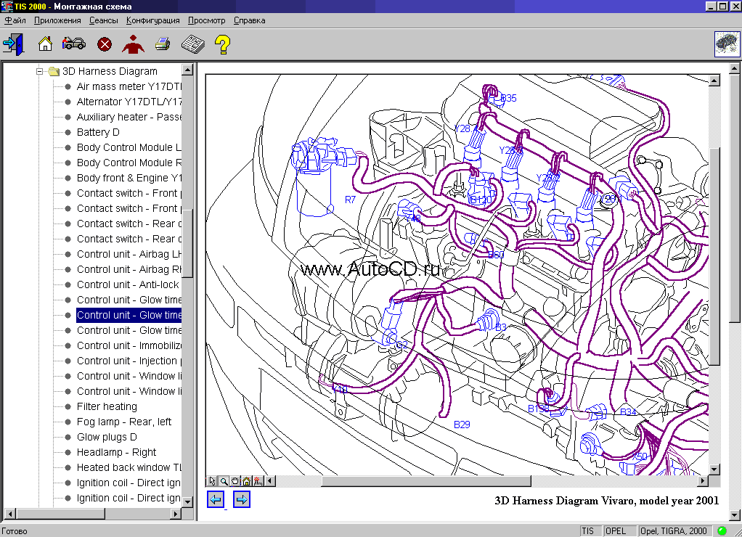
Task: Click diagram horizontal scroll left arrow
Action: 270,481
